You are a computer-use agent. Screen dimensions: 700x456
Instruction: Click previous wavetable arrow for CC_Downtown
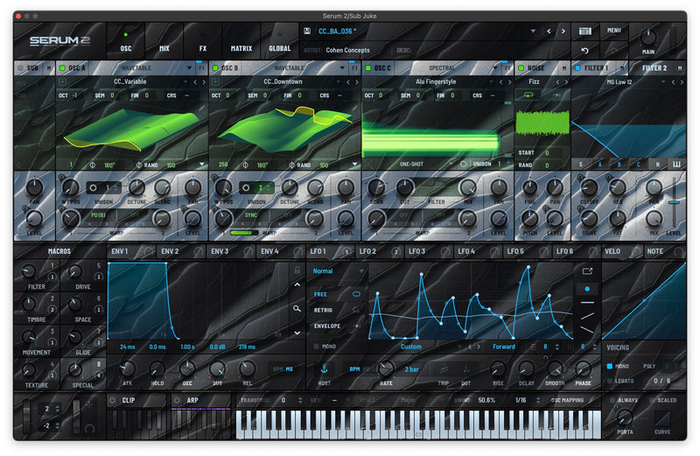coord(348,81)
